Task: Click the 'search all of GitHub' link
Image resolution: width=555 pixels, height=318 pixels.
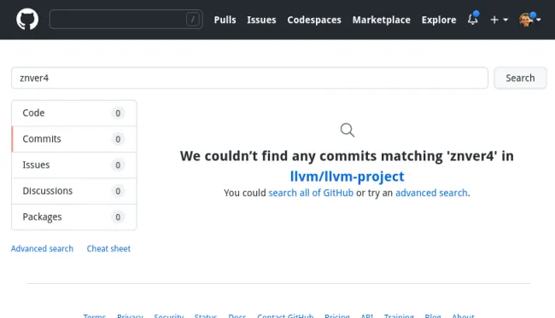Action: click(x=311, y=193)
